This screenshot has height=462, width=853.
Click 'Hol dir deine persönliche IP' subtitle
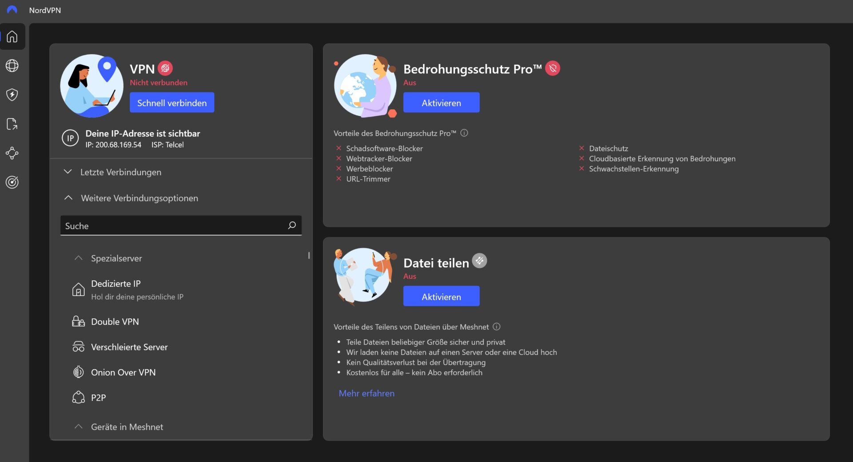(137, 297)
